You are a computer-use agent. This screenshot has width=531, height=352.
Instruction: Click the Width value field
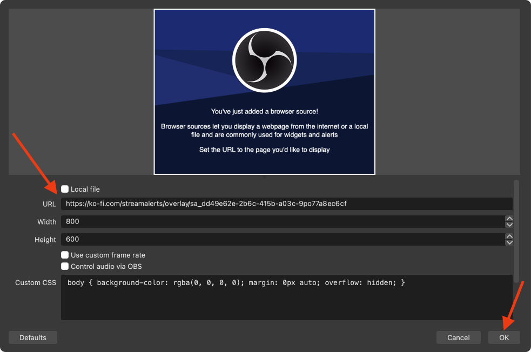coord(283,222)
